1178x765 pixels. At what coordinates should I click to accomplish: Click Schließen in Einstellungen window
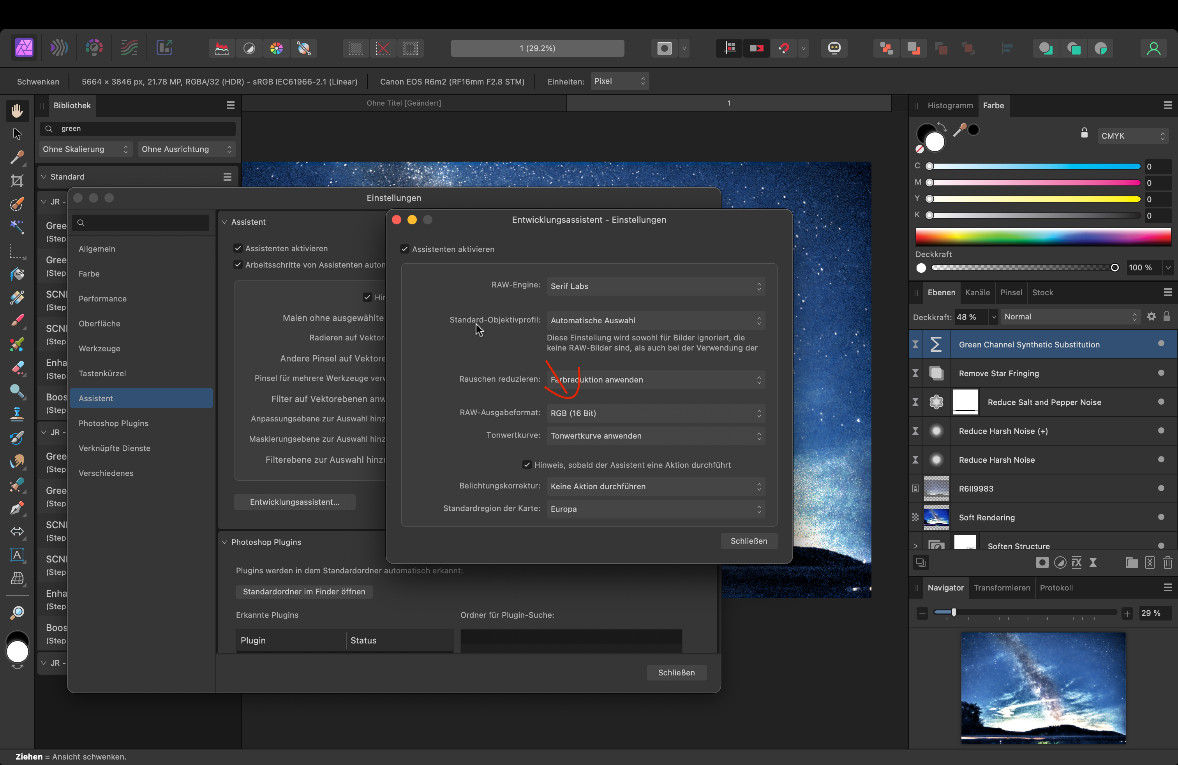(676, 672)
